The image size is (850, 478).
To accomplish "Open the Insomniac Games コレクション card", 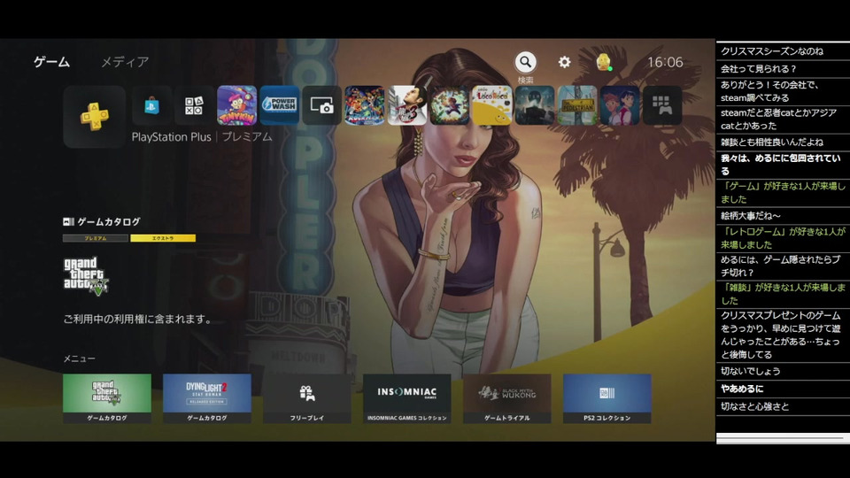I will 407,398.
